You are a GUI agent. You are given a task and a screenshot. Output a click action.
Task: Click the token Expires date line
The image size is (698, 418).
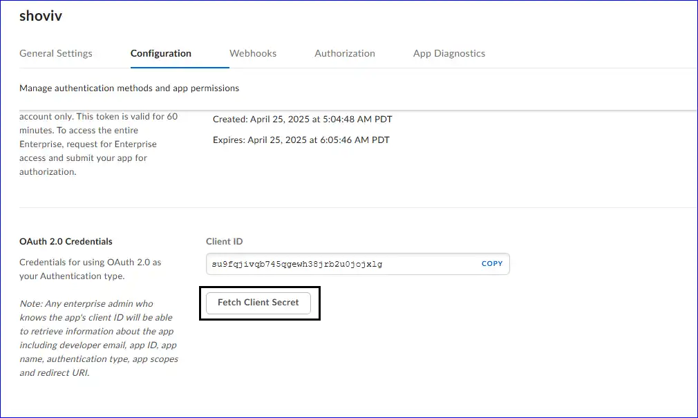click(301, 140)
